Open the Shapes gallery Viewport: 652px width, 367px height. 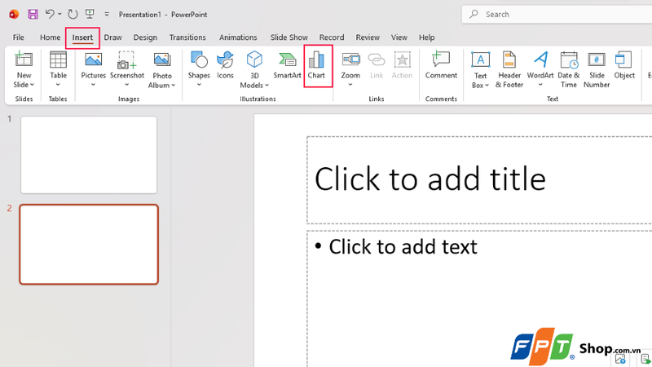tap(199, 69)
